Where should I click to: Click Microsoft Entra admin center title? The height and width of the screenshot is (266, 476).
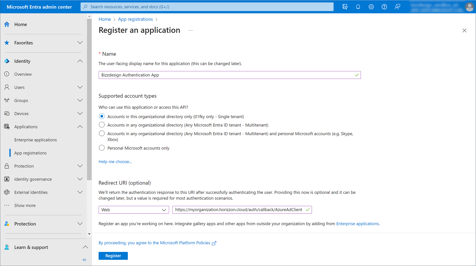point(39,7)
